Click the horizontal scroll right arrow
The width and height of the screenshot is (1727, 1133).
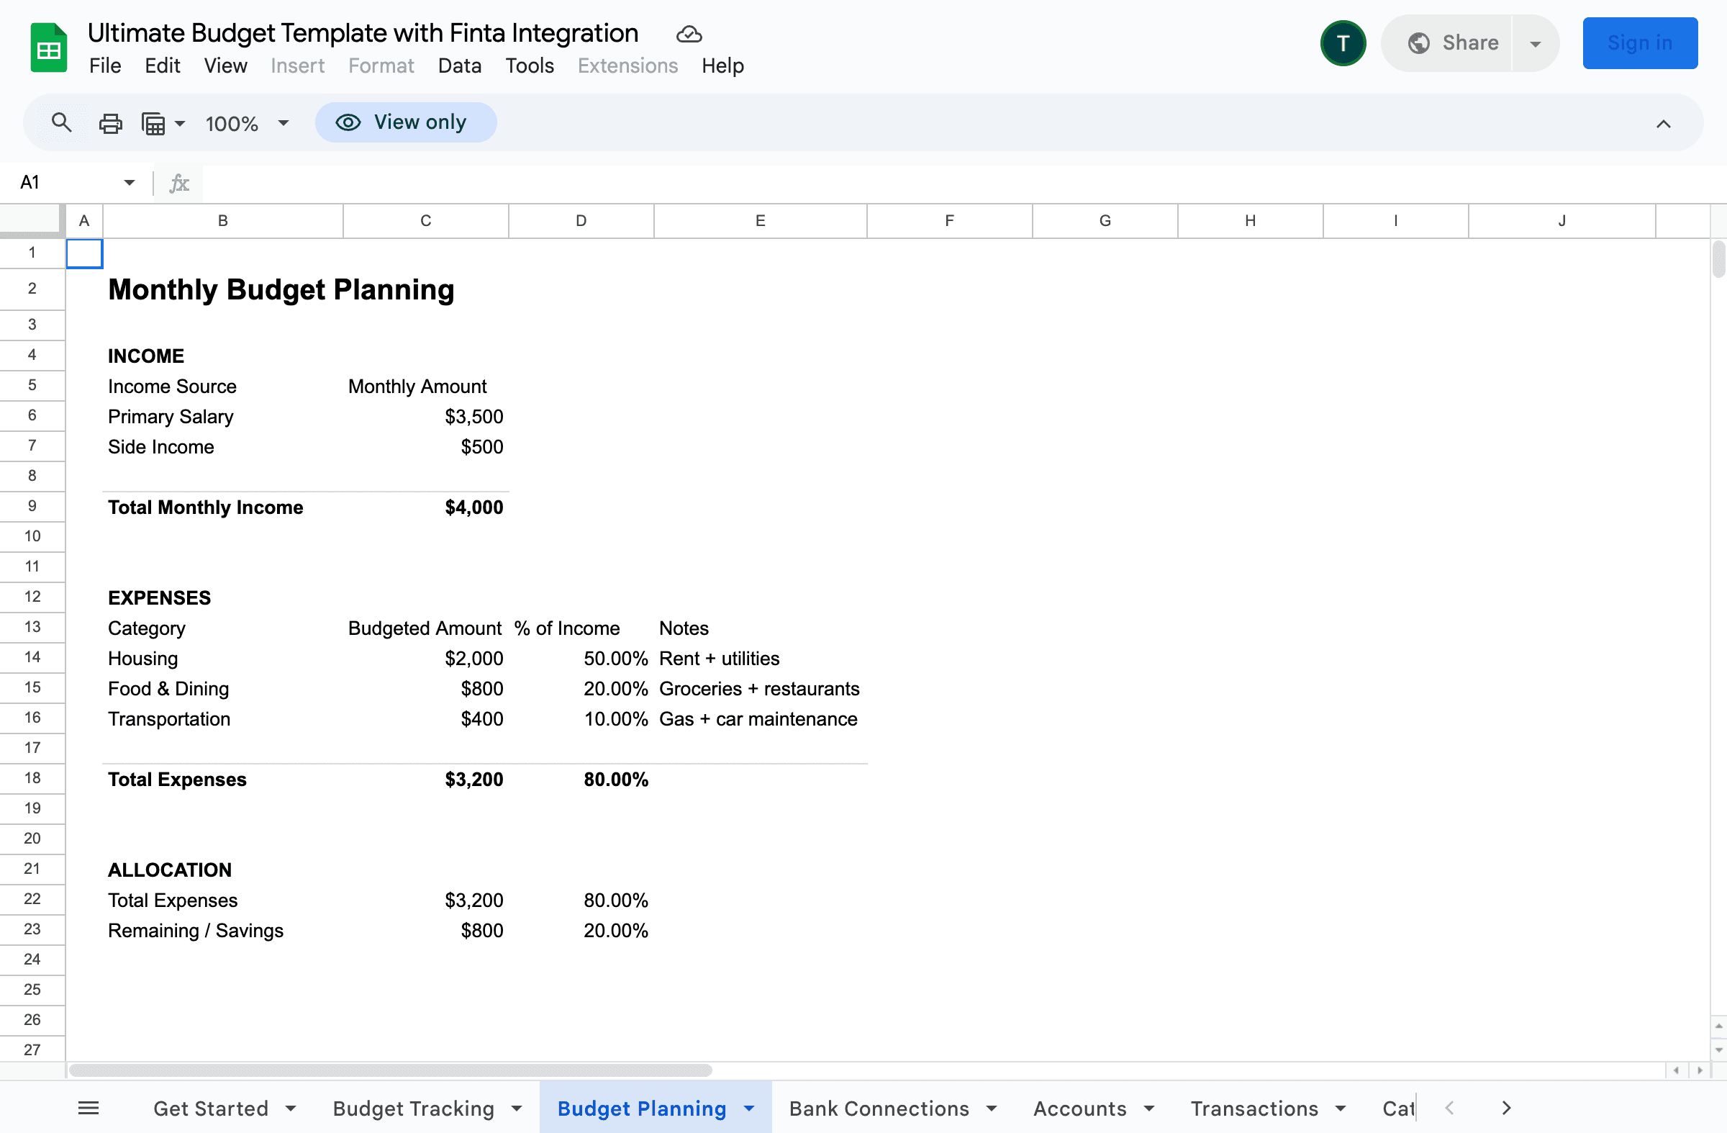[x=1700, y=1070]
